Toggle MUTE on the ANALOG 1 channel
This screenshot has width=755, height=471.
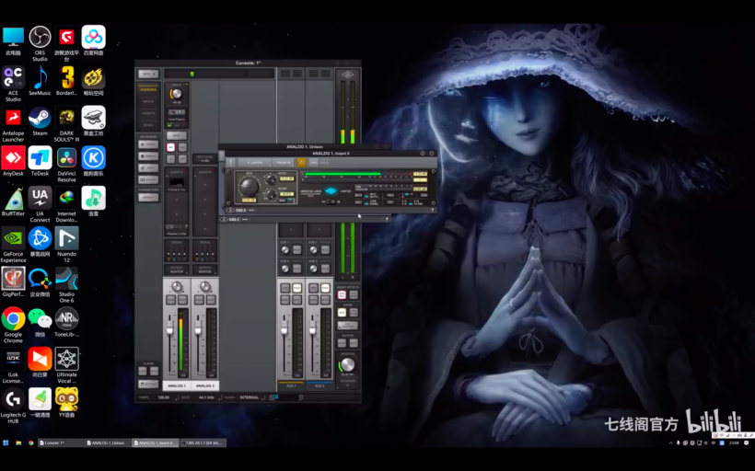click(182, 300)
